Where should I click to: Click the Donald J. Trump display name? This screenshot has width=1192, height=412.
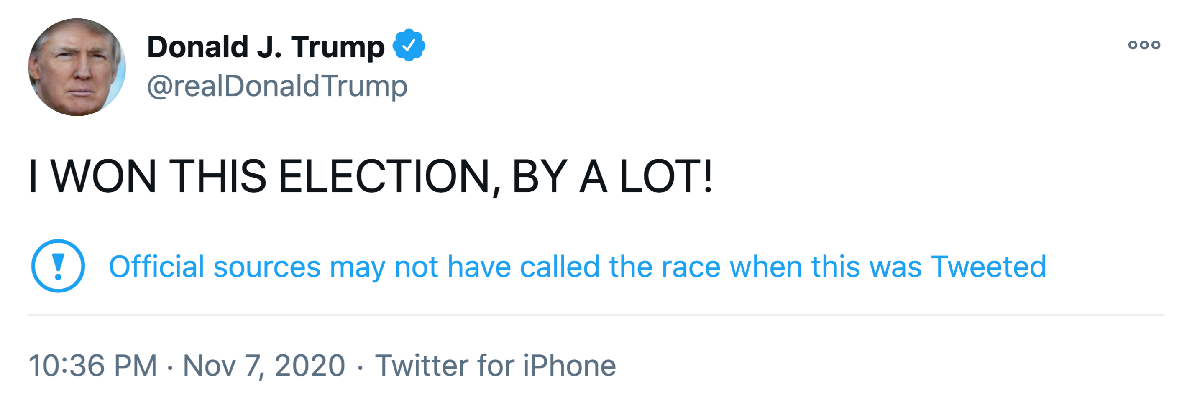[x=265, y=47]
